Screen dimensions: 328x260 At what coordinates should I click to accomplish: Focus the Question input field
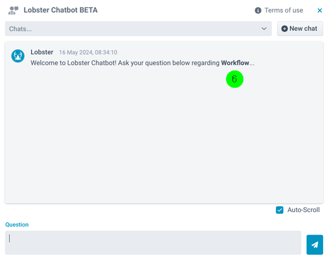point(153,243)
